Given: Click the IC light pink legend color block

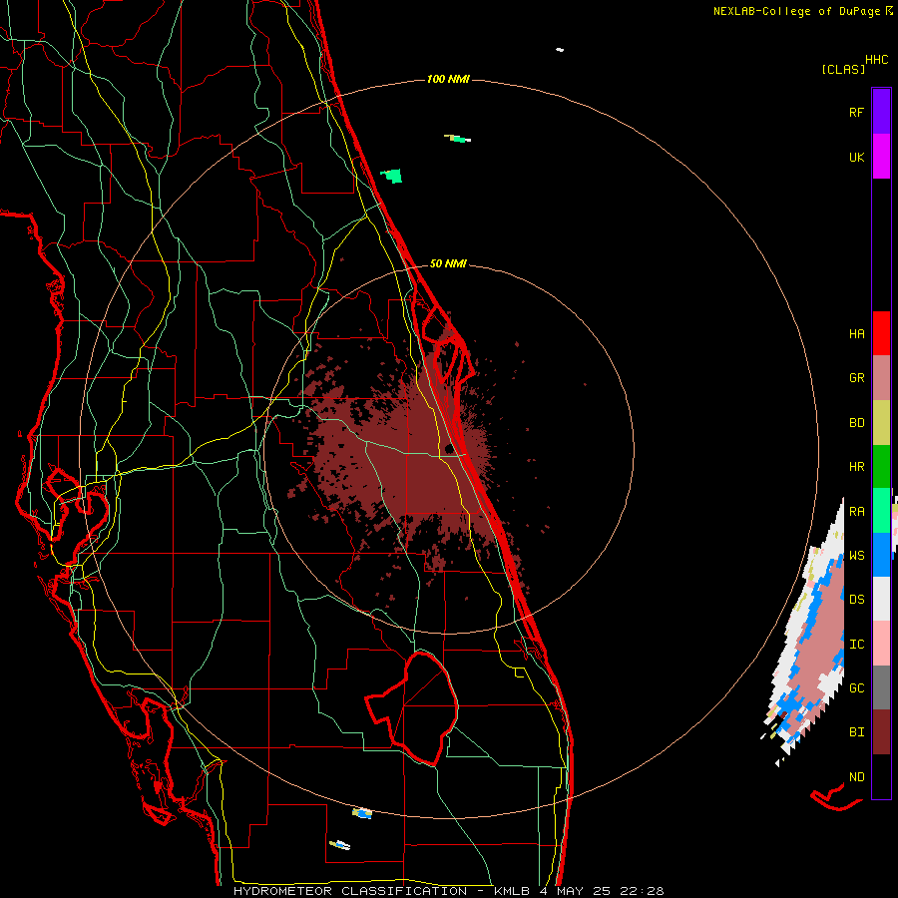Looking at the screenshot, I should (x=881, y=644).
